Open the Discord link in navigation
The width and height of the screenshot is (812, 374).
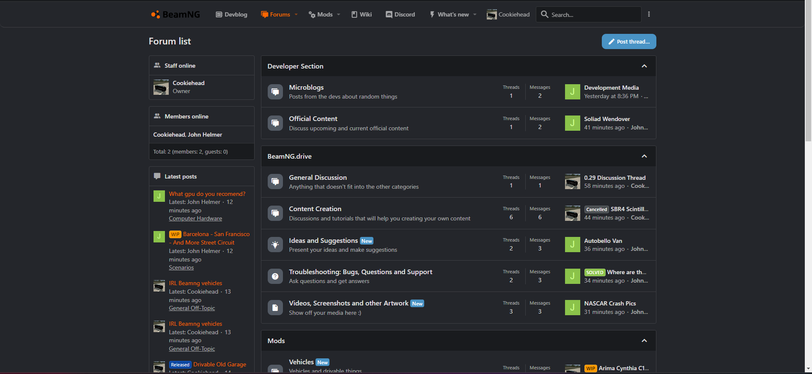pos(400,14)
